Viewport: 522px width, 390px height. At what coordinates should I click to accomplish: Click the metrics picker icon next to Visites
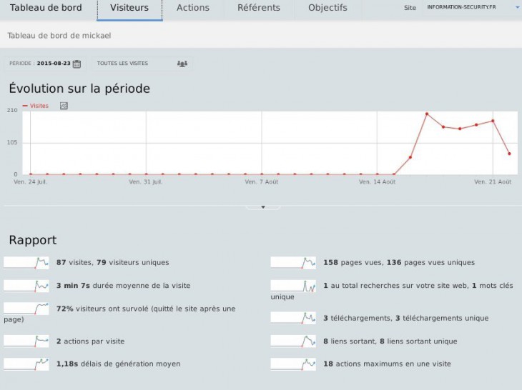[x=64, y=106]
